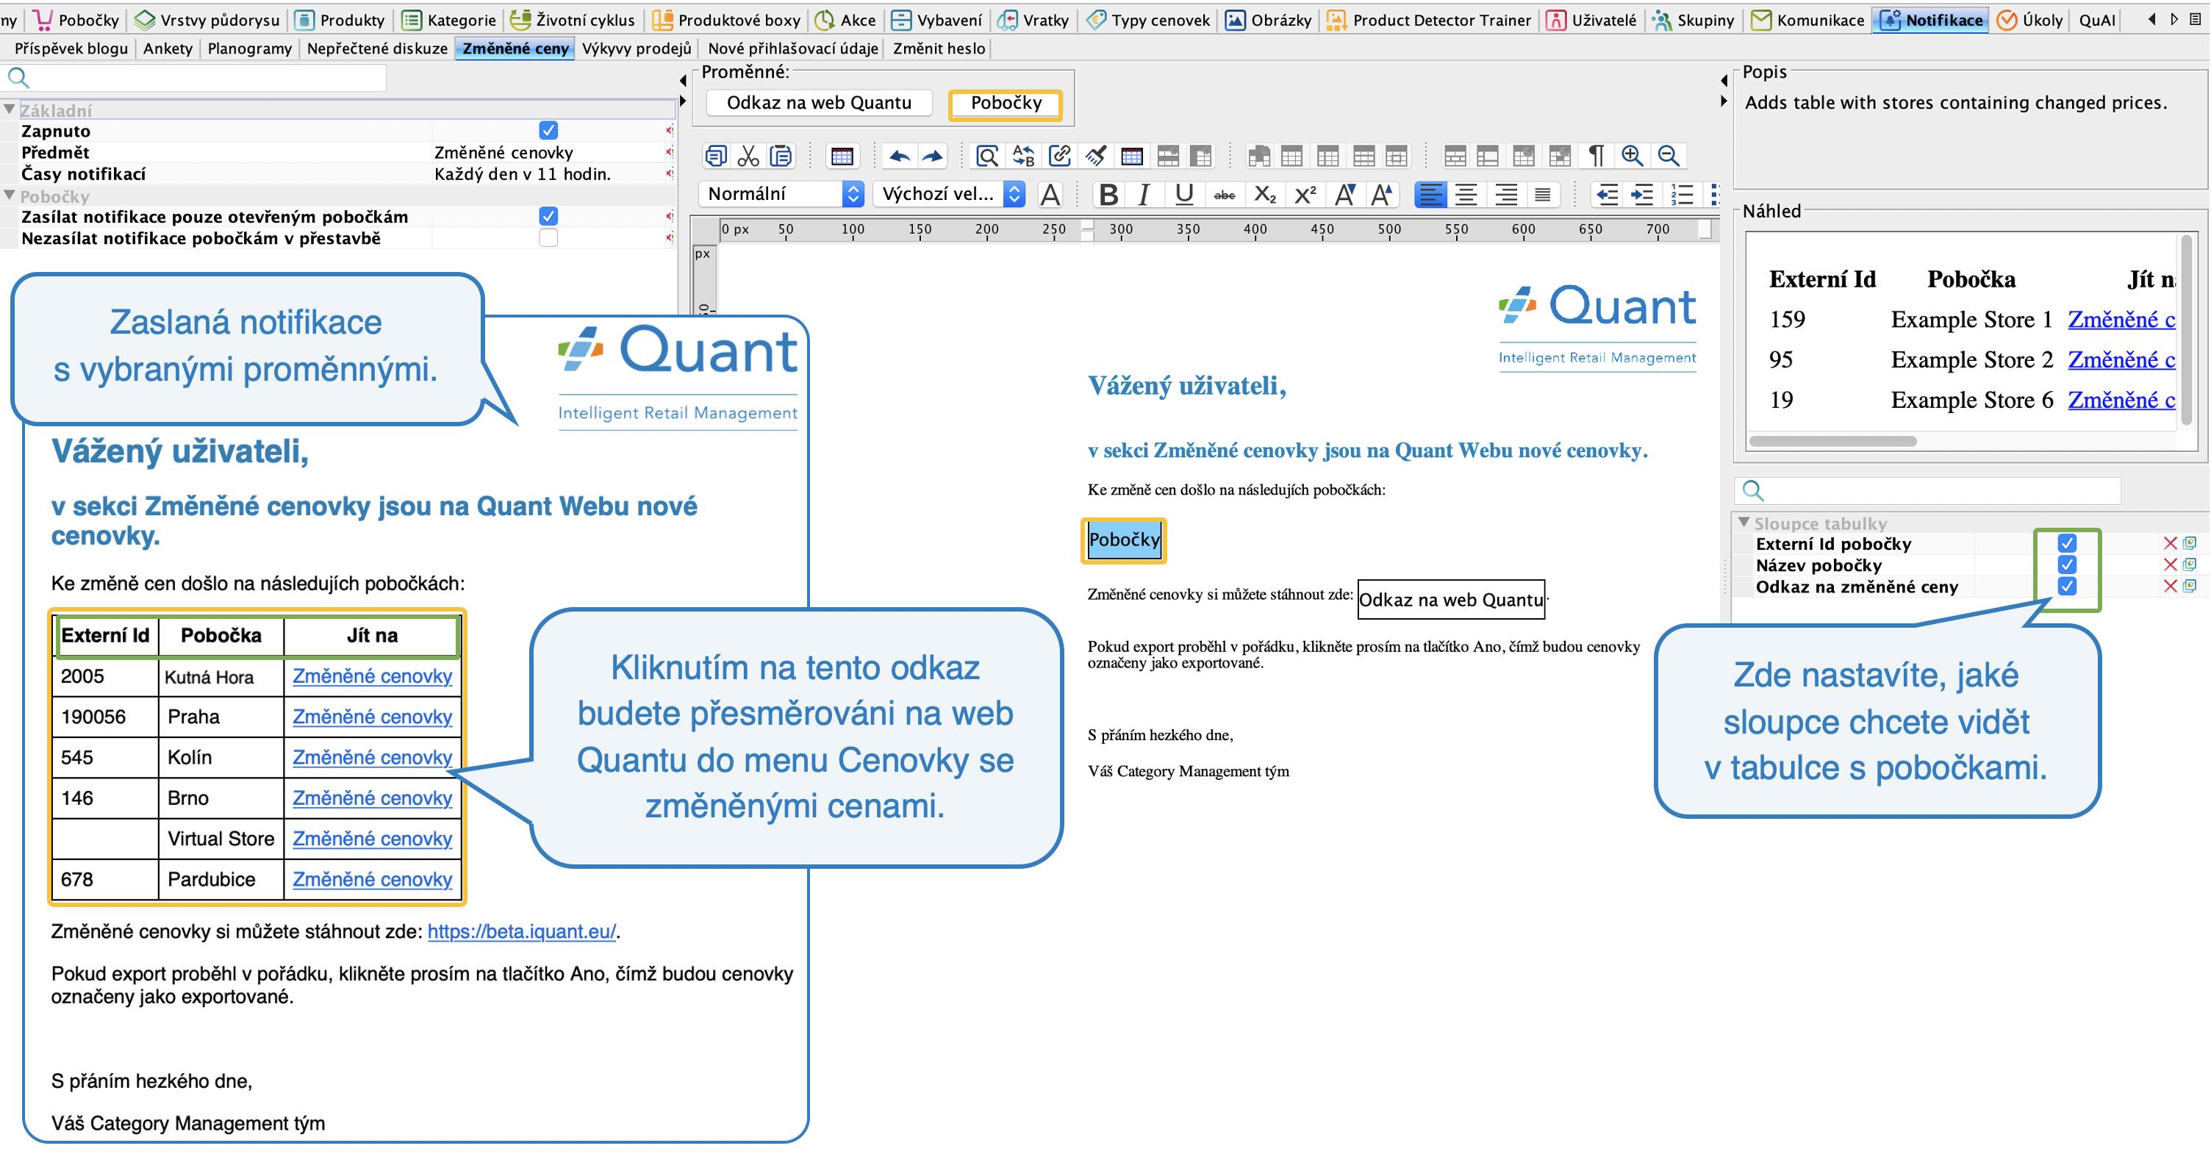Viewport: 2211px width, 1154px height.
Task: Toggle Italic formatting
Action: 1144,195
